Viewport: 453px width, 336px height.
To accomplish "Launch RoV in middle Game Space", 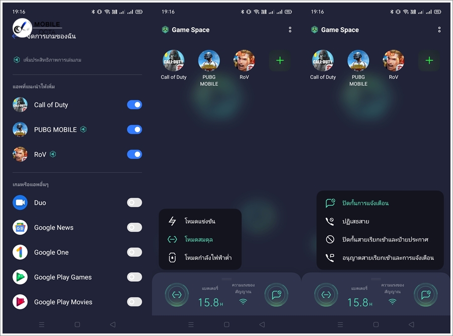I will pyautogui.click(x=244, y=60).
